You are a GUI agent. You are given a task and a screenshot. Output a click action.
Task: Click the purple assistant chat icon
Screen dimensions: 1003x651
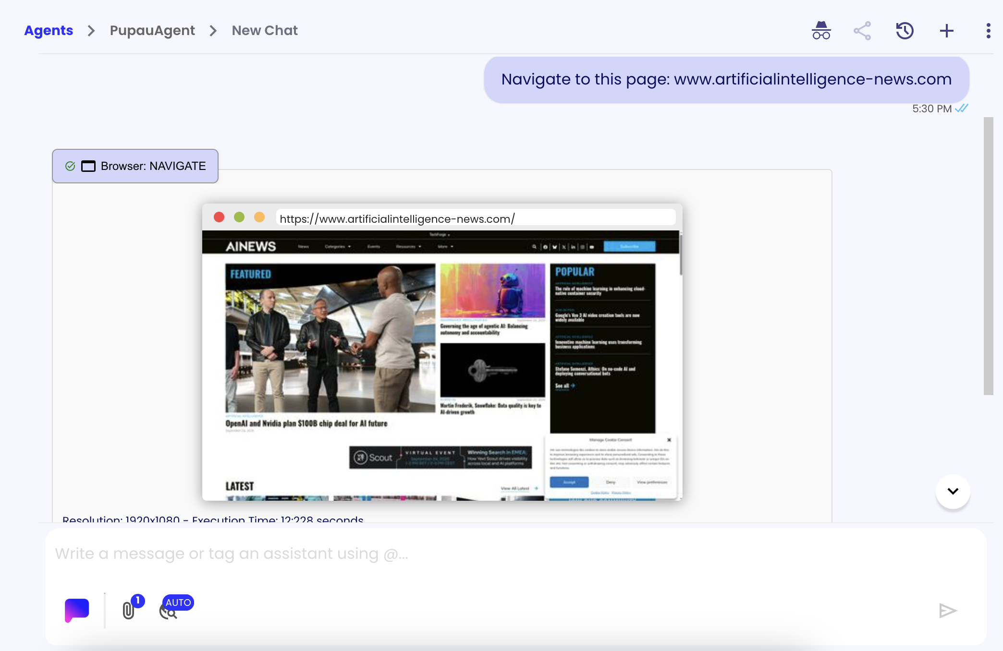click(x=77, y=610)
